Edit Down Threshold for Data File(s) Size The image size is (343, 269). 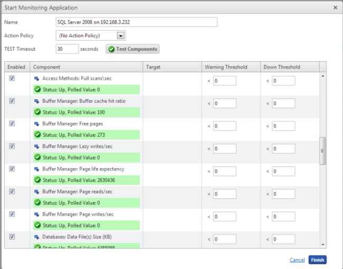[x=283, y=239]
